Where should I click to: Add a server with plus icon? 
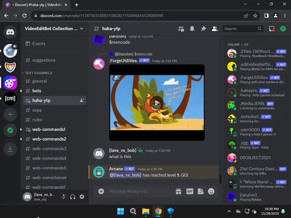(x=10, y=114)
